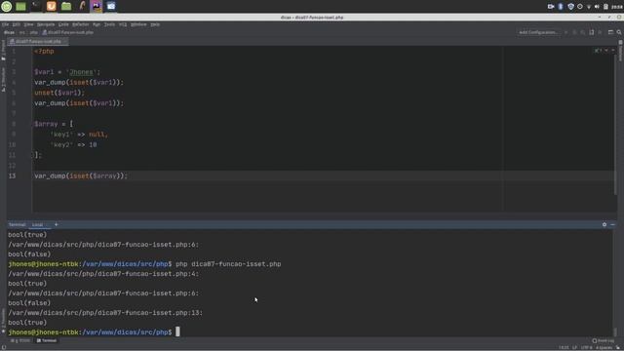Select the Local terminal session tab
The width and height of the screenshot is (624, 351).
37,225
